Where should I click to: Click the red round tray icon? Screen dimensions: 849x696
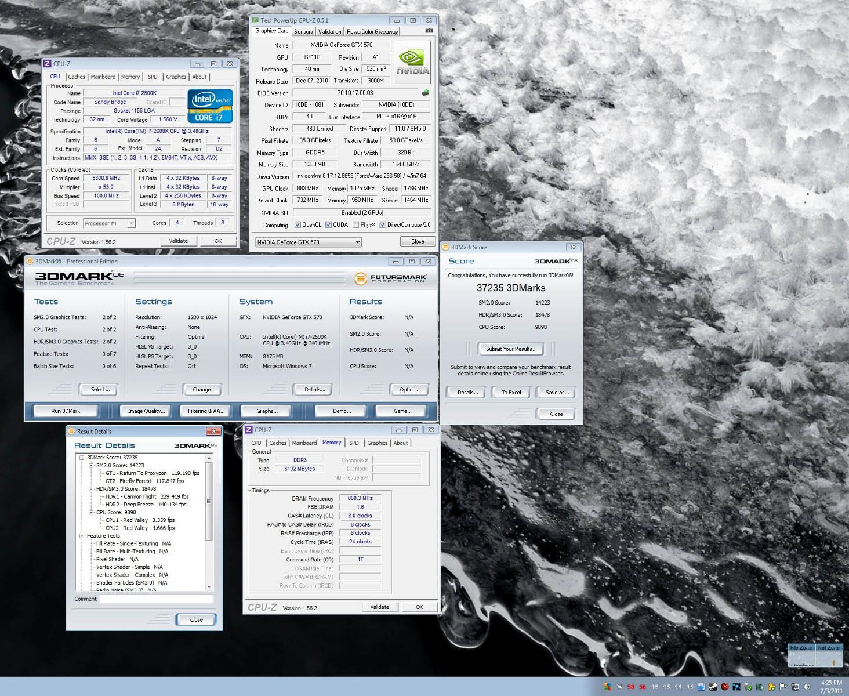pos(724,687)
